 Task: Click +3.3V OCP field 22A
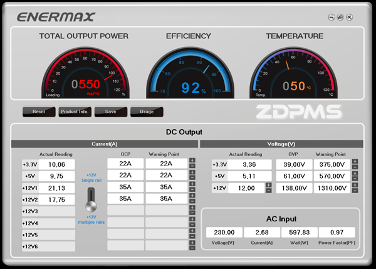[x=125, y=164]
